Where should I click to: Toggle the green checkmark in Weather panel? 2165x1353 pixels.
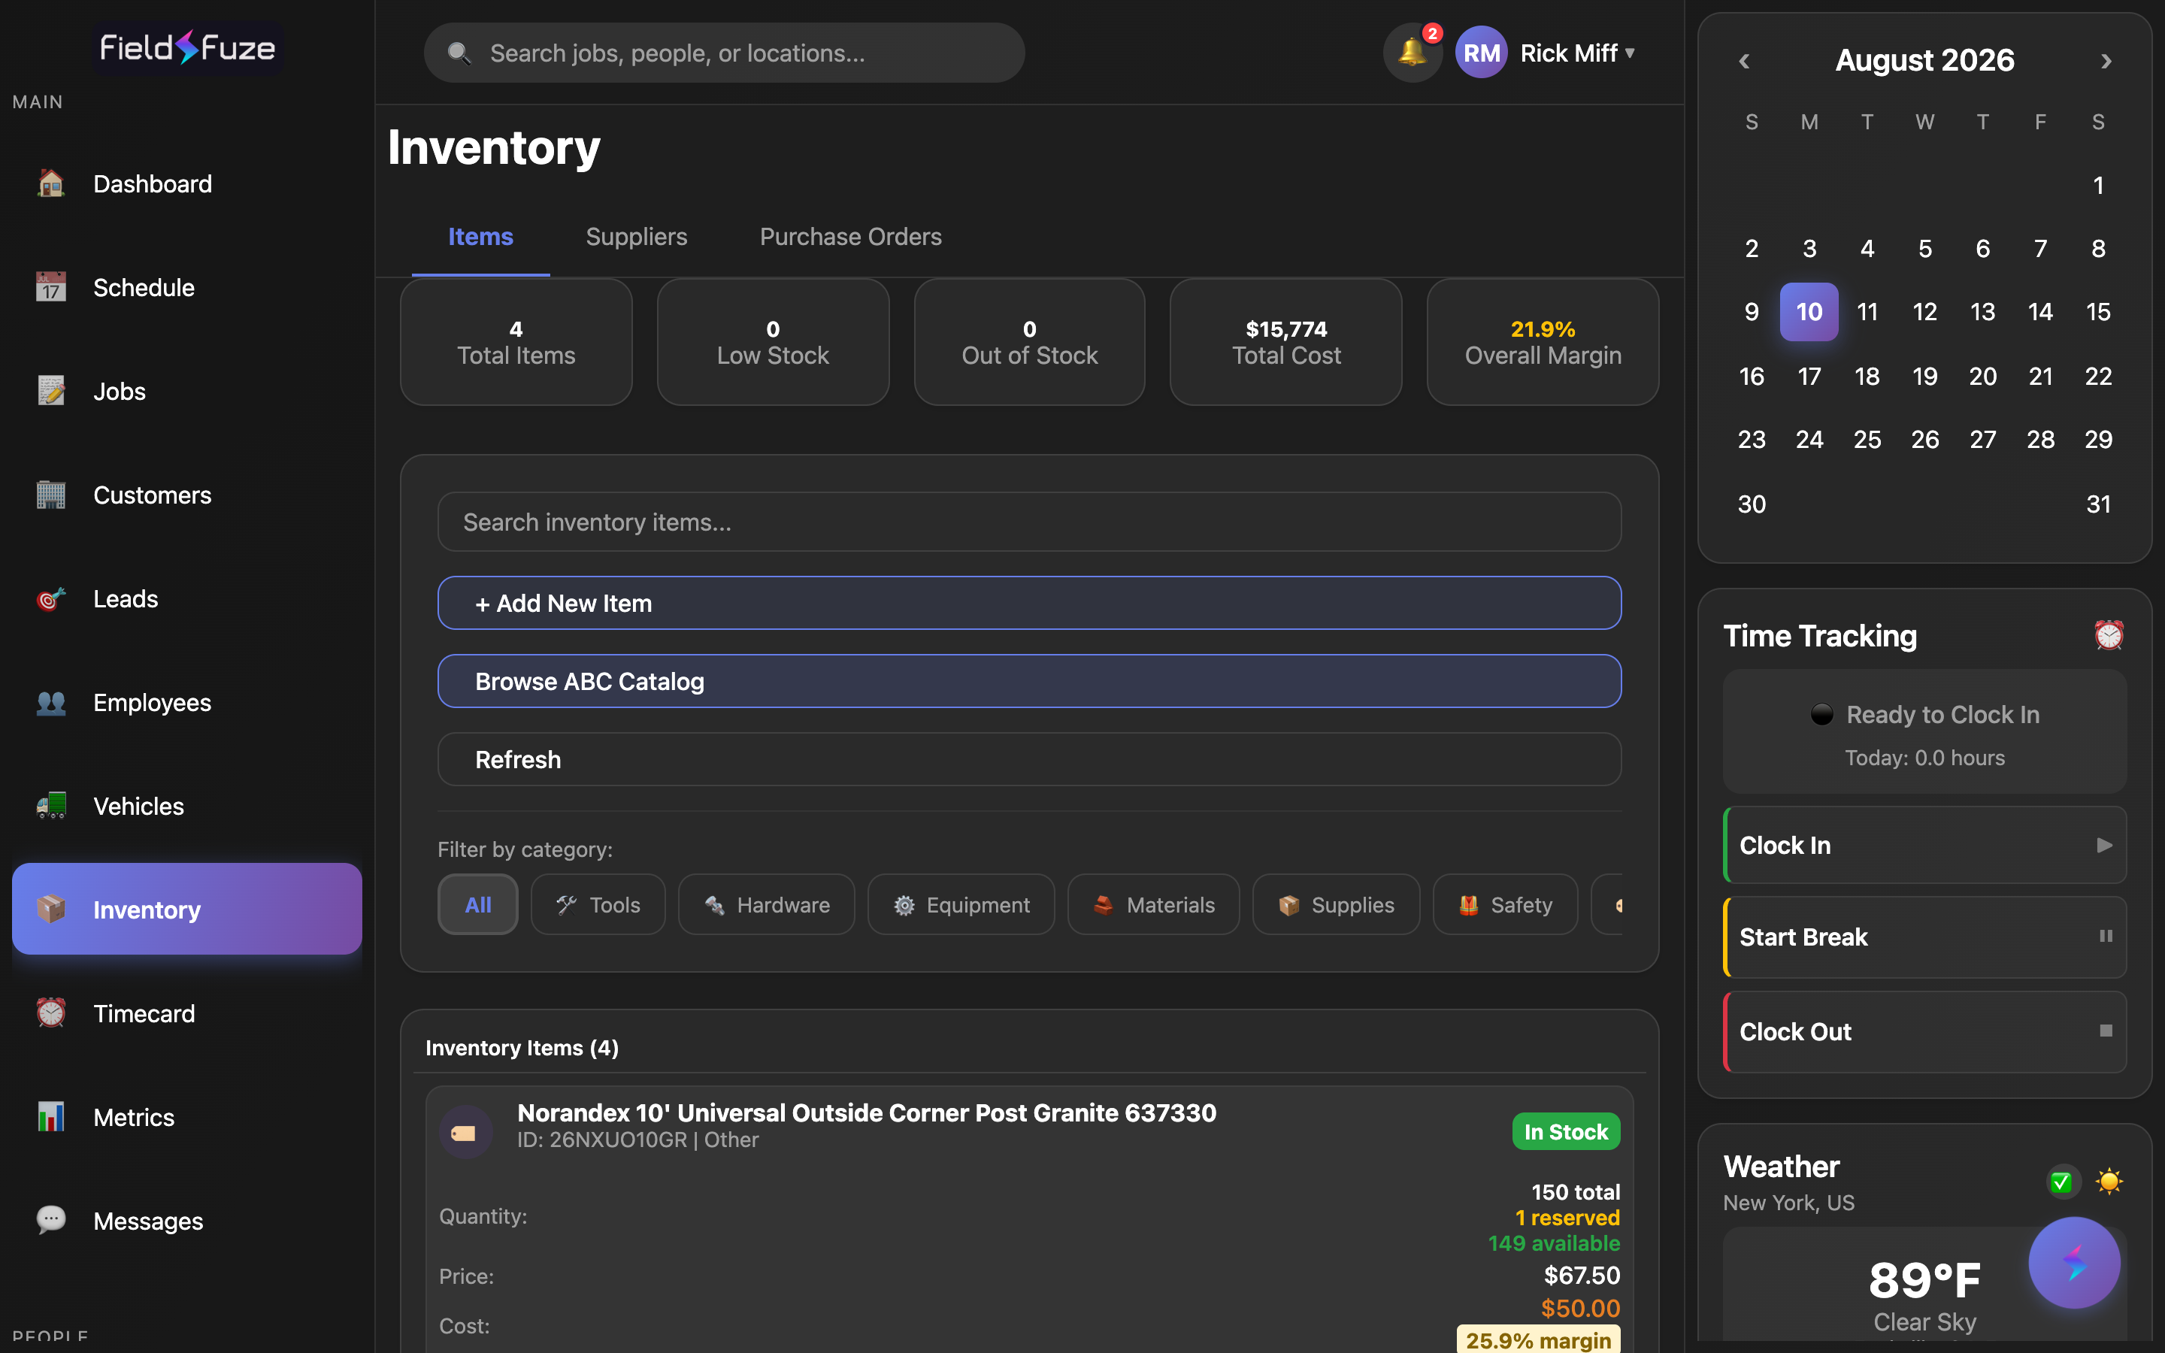2061,1182
